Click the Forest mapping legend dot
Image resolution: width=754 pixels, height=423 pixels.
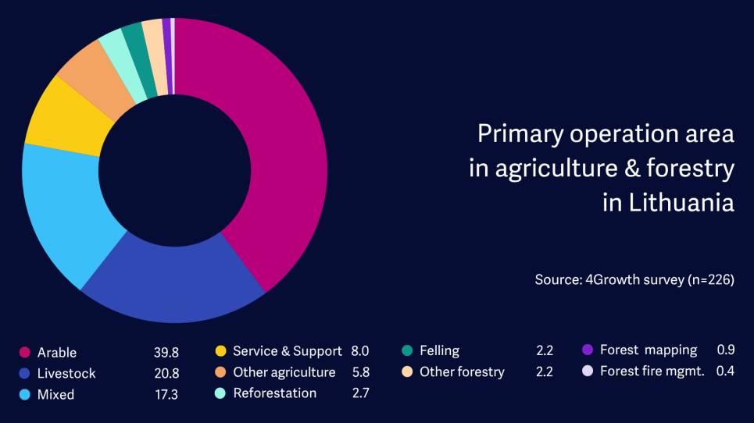[x=588, y=350]
